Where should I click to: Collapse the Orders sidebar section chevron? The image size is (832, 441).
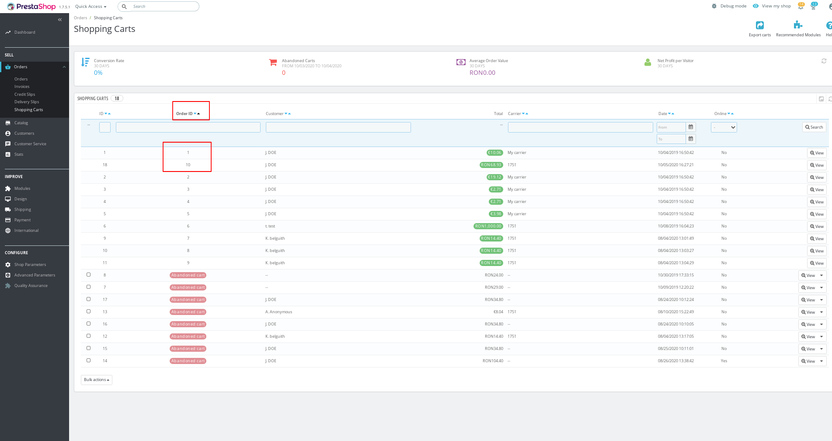point(64,67)
